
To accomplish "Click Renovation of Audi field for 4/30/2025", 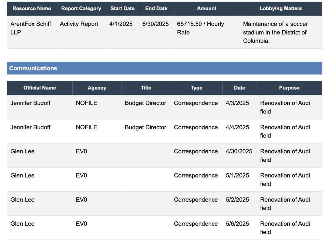I will (285, 155).
